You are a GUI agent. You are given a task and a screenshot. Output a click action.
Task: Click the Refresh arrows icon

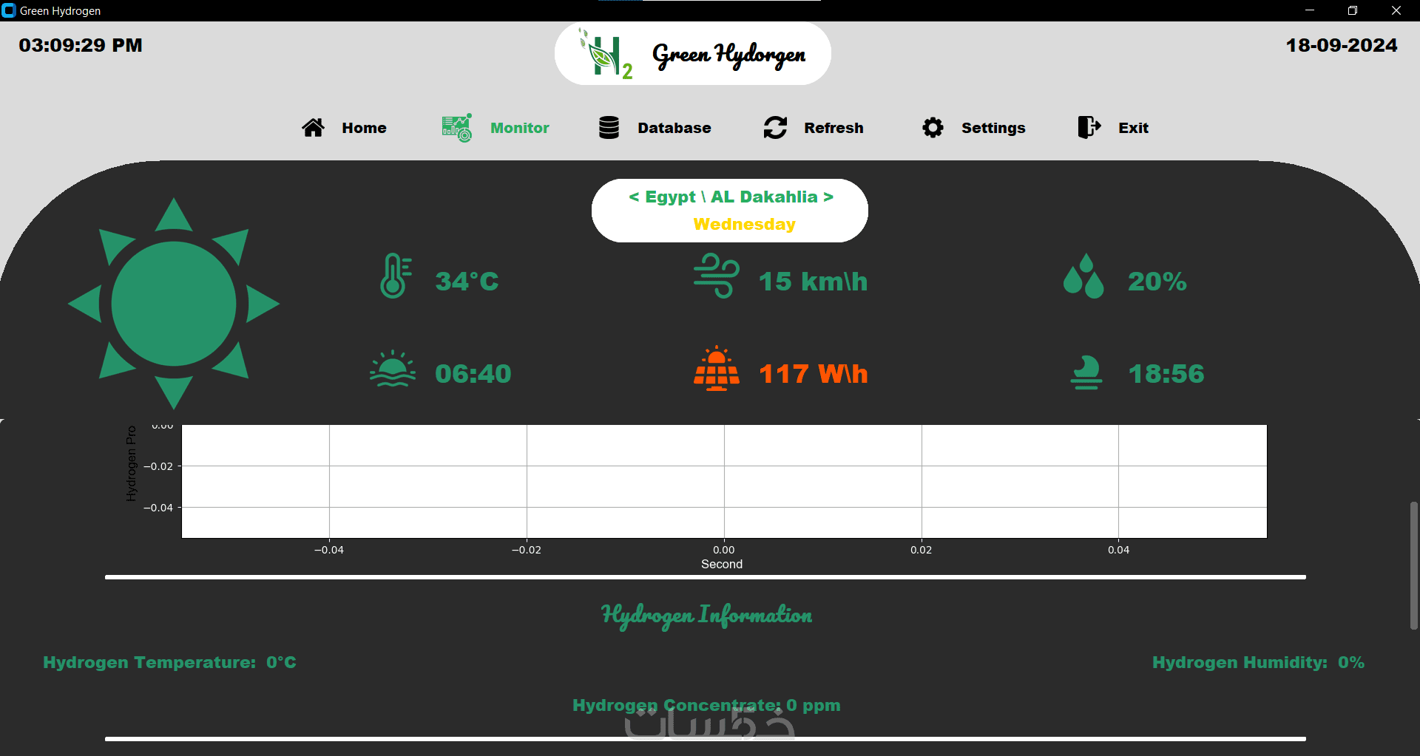pyautogui.click(x=775, y=128)
